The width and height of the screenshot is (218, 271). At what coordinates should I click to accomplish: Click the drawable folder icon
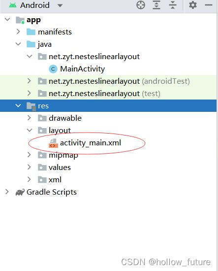(x=42, y=118)
